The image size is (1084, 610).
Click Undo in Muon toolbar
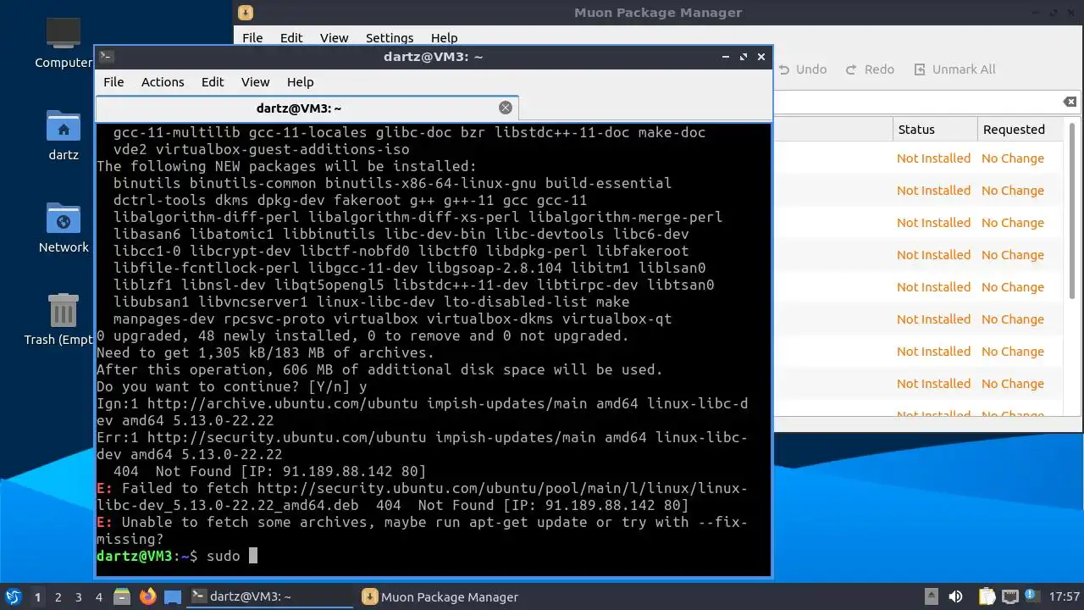coord(801,69)
